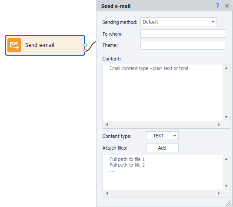Click the Add button for attachments

[162, 148]
